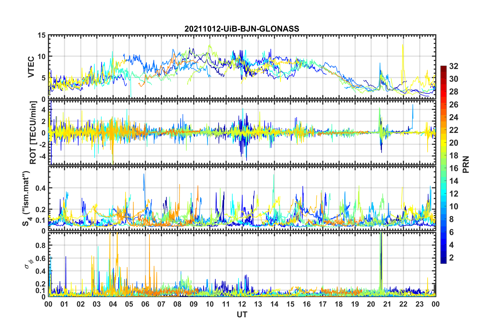Click x-axis hour tick 09

coord(194,304)
